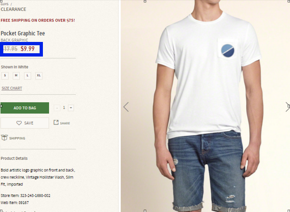Select size L
This screenshot has width=290, height=212.
point(27,75)
